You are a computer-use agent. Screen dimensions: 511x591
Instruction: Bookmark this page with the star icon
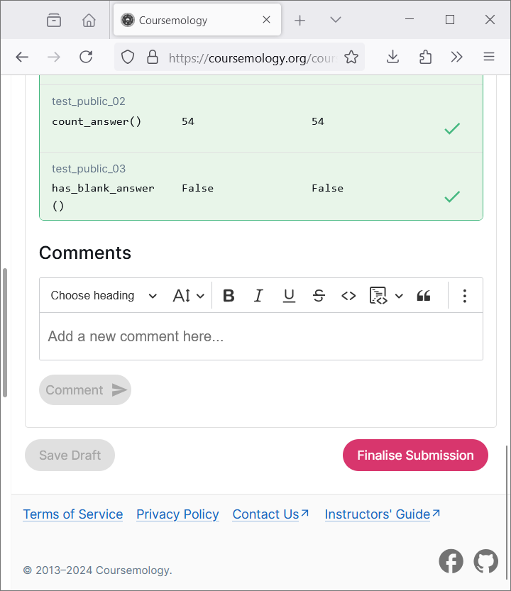coord(351,57)
